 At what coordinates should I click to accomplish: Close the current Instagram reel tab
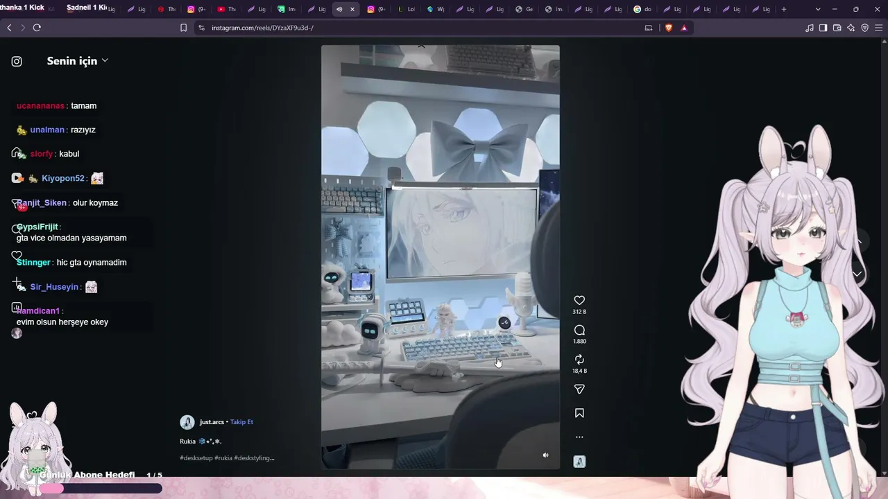coord(352,9)
